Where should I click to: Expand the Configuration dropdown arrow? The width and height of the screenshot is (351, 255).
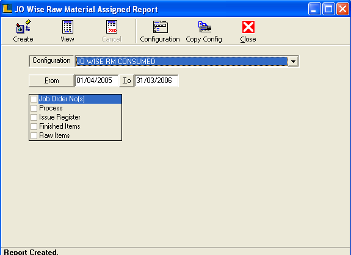(x=293, y=61)
